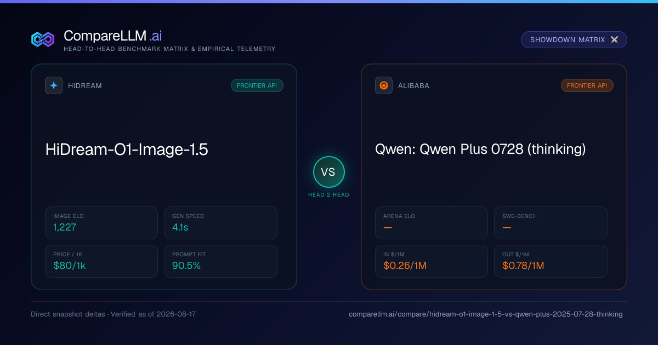Click the OUT $/1M $0.78/1M tile
This screenshot has height=345, width=658.
pyautogui.click(x=551, y=261)
